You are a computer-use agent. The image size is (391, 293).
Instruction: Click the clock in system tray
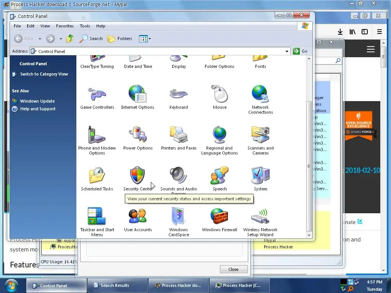click(375, 285)
